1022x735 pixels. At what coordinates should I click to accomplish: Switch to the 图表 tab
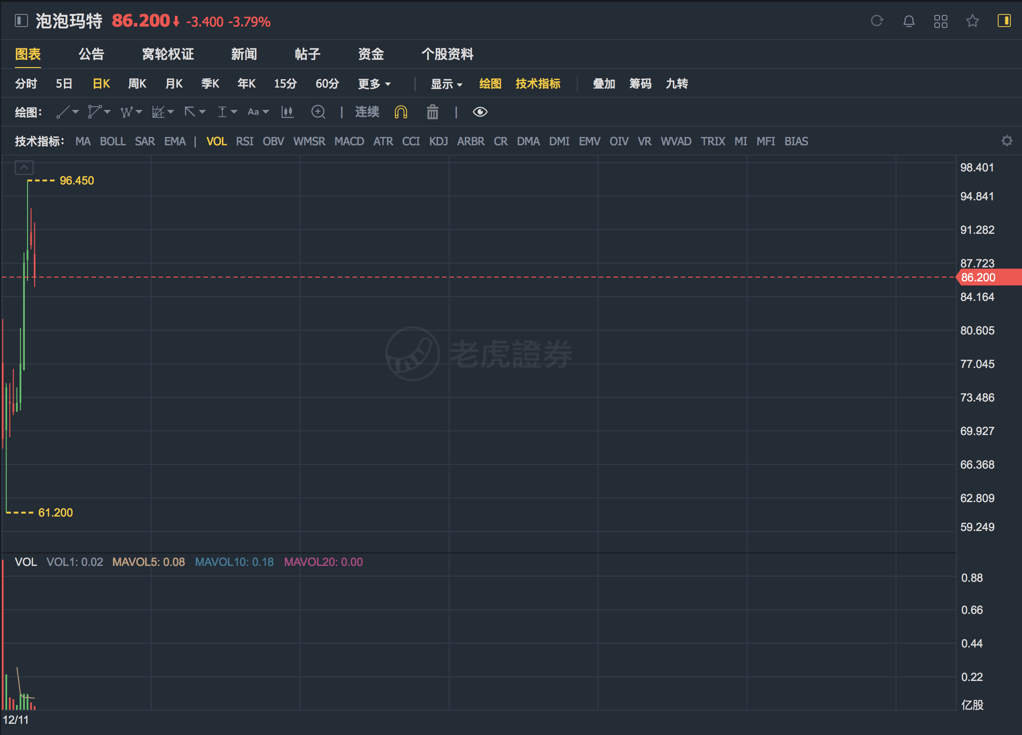tap(28, 54)
